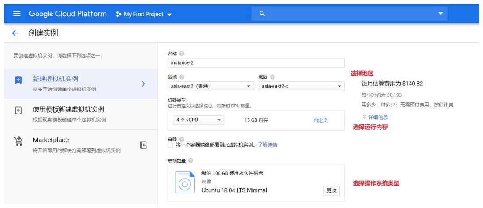Click the 新的 100 GB 标准永久性磁盘 text
This screenshot has height=208, width=483.
pyautogui.click(x=232, y=174)
